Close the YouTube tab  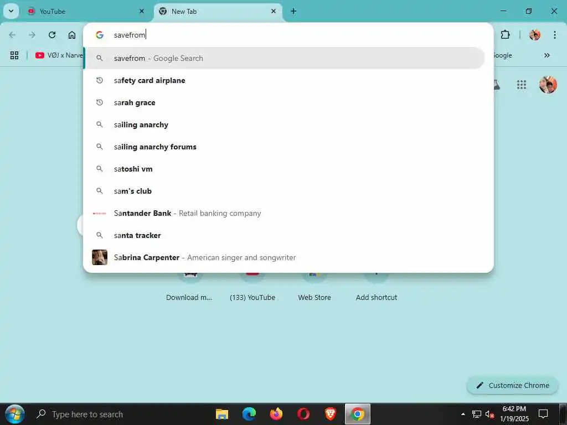tap(142, 11)
